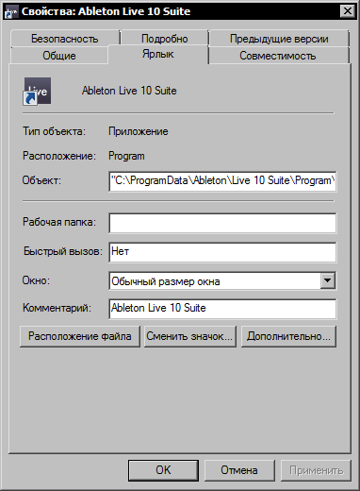Confirm with the OK button

pyautogui.click(x=163, y=470)
